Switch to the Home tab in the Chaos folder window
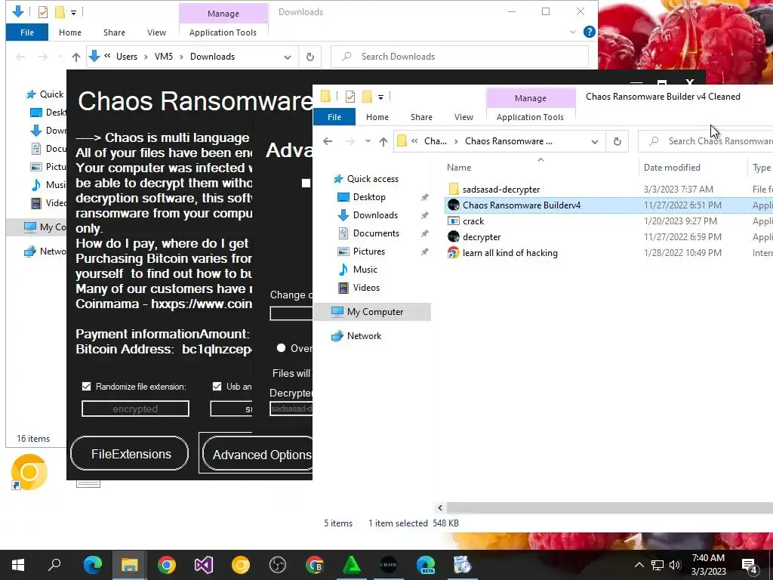This screenshot has height=580, width=773. tap(377, 117)
